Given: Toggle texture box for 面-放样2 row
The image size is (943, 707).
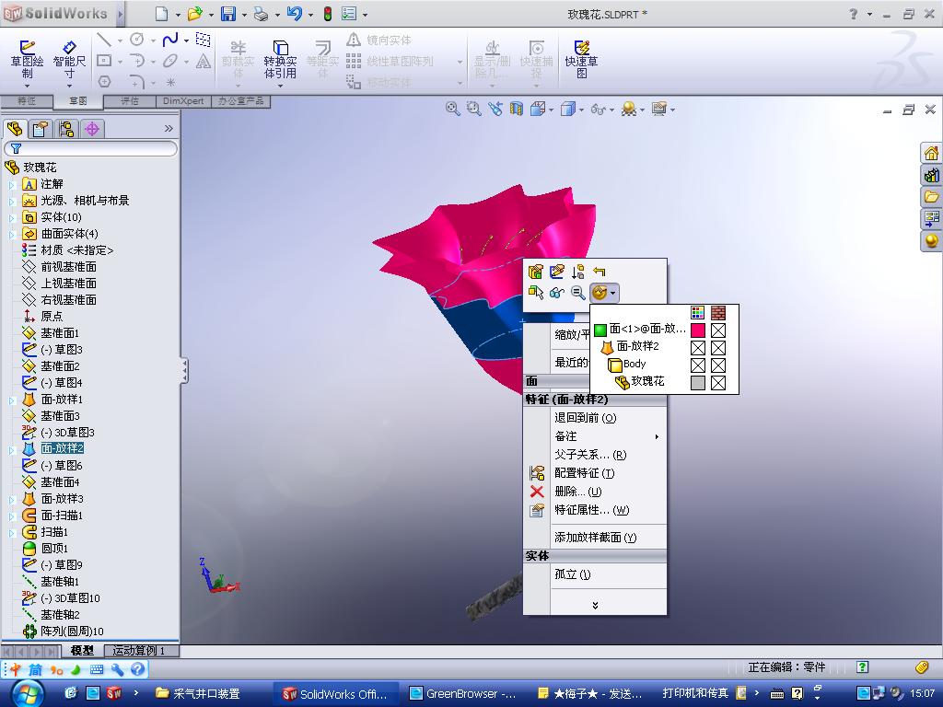Looking at the screenshot, I should click(718, 347).
